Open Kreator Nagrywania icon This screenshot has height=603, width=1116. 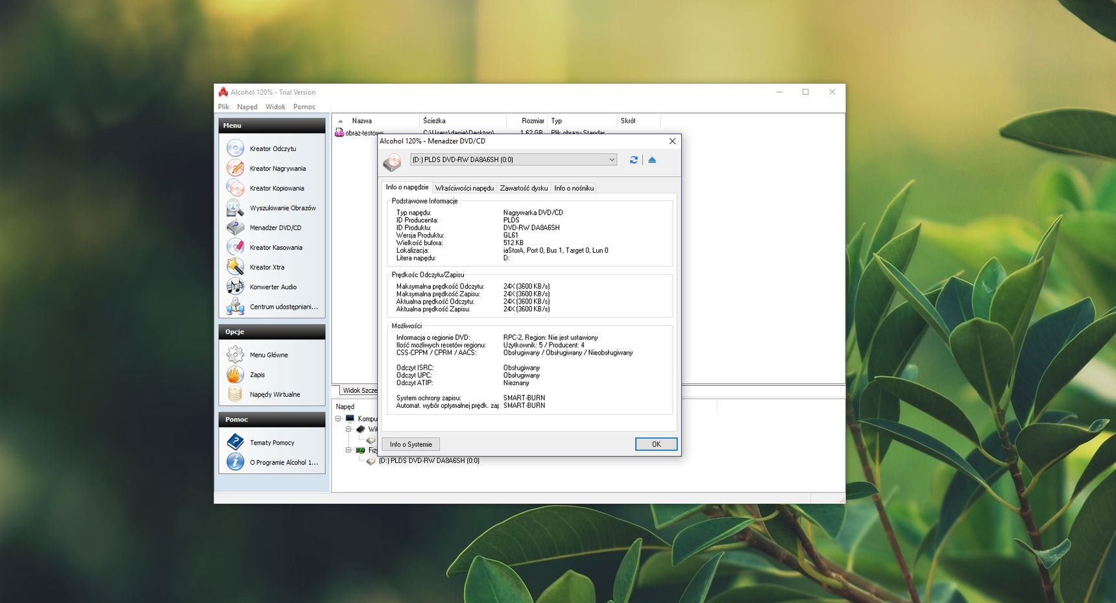point(235,168)
